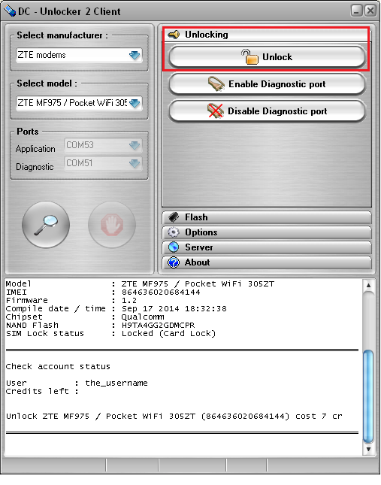Minimize the DC-Unlocker window
The height and width of the screenshot is (485, 381).
click(x=357, y=11)
